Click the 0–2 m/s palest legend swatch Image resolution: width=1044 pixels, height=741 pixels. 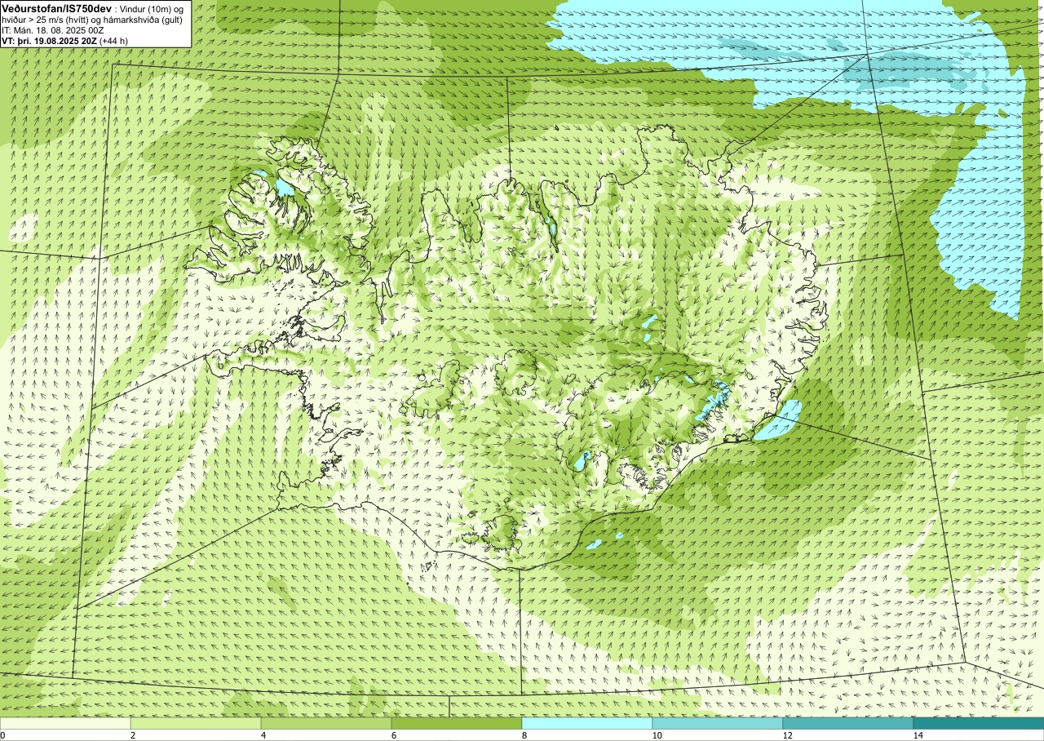click(x=65, y=723)
